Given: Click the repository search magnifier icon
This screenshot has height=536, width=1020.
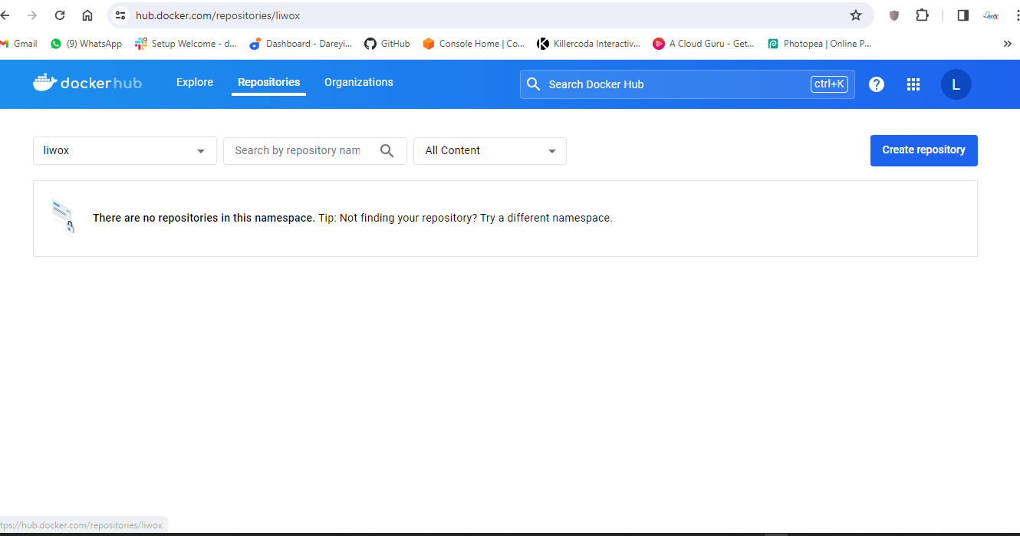Looking at the screenshot, I should click(x=387, y=151).
